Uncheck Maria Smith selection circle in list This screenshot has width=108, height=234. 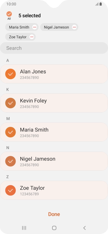click(x=11, y=132)
